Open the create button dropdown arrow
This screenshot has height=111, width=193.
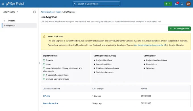click(170, 4)
